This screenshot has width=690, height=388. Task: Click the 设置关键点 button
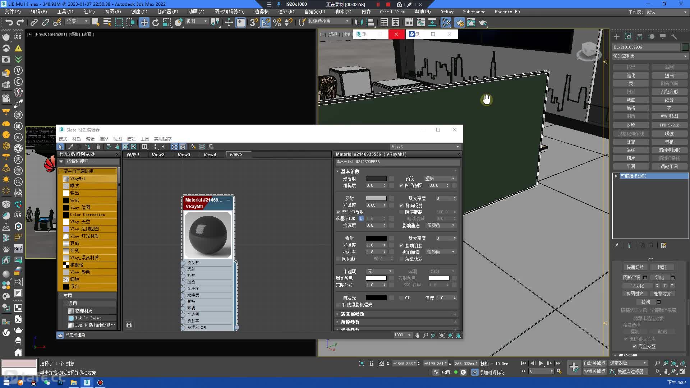[x=594, y=371]
